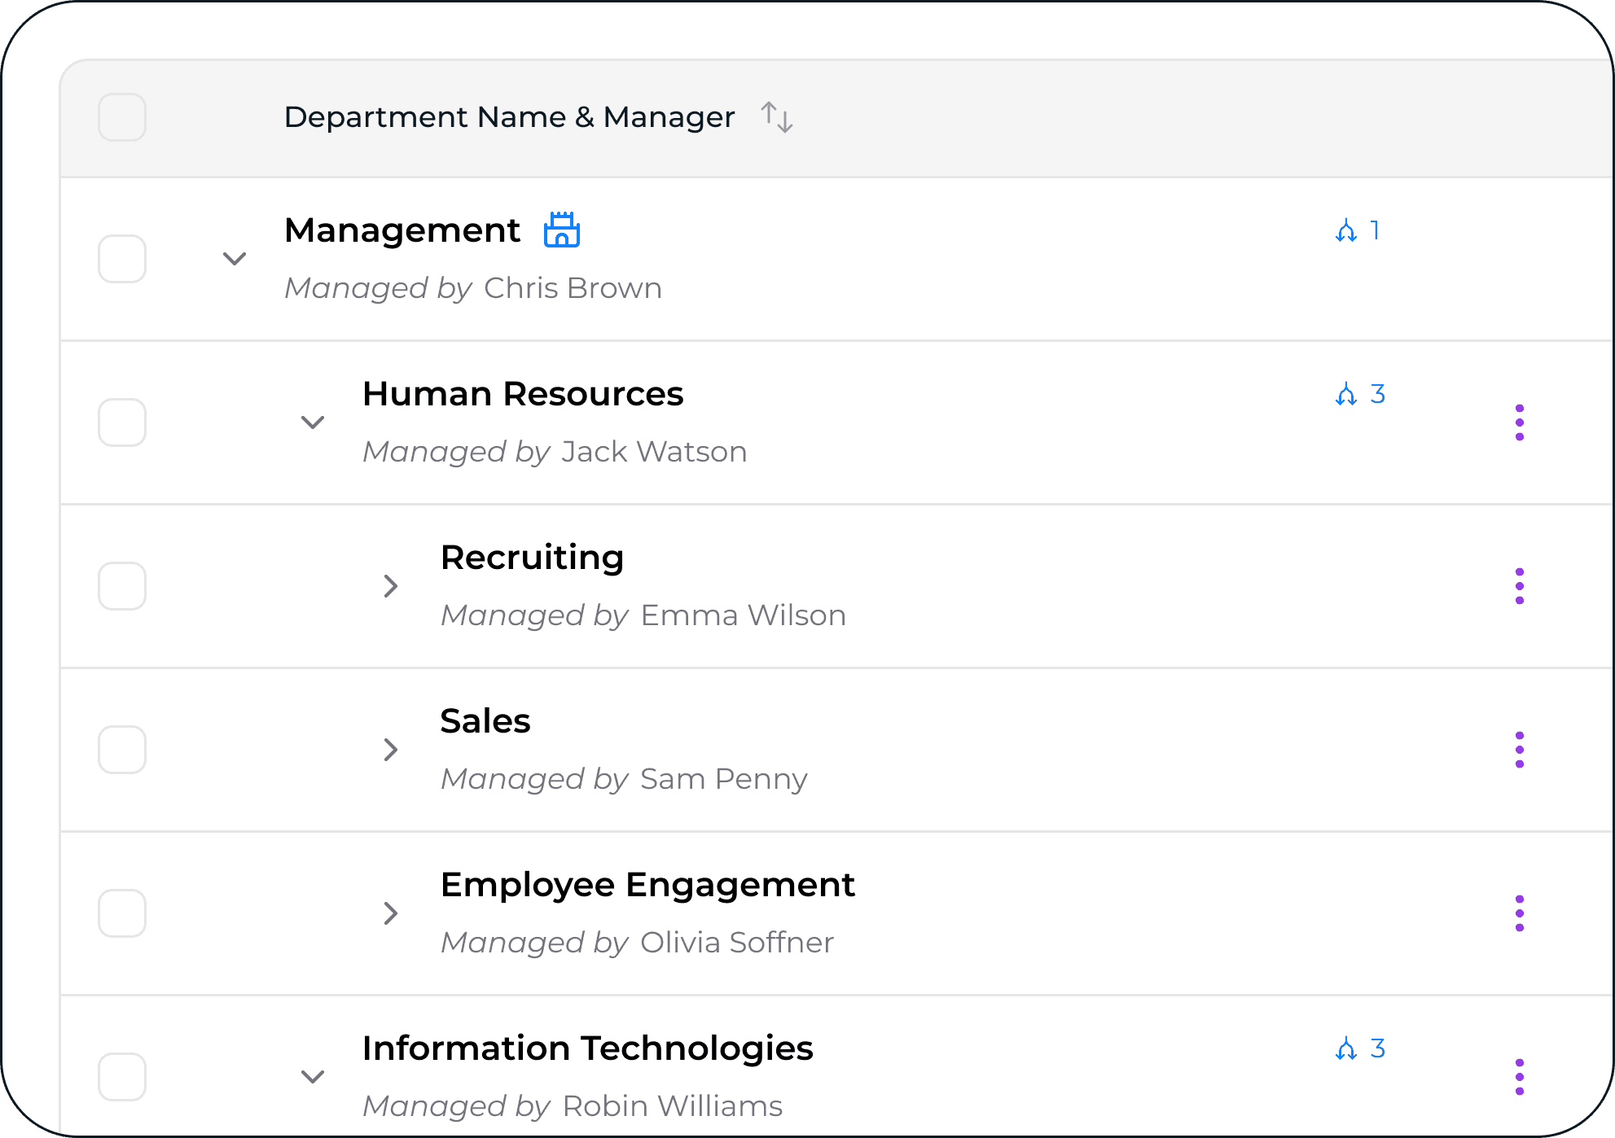Open the three-dot menu for Employee Engagement
The width and height of the screenshot is (1615, 1138).
click(1519, 913)
